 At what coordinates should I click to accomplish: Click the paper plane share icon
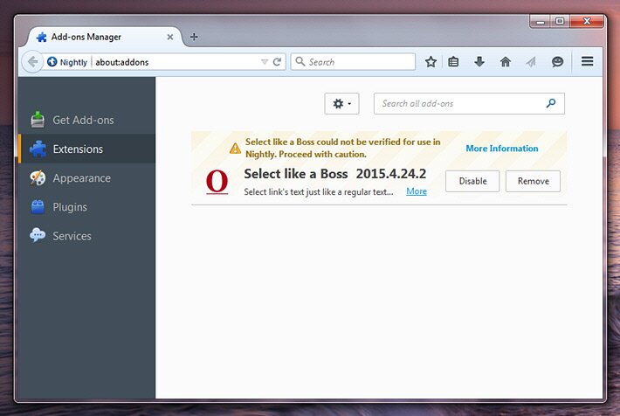[x=531, y=62]
